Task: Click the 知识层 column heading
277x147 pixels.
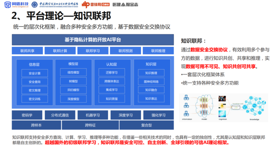Action: [x=151, y=64]
